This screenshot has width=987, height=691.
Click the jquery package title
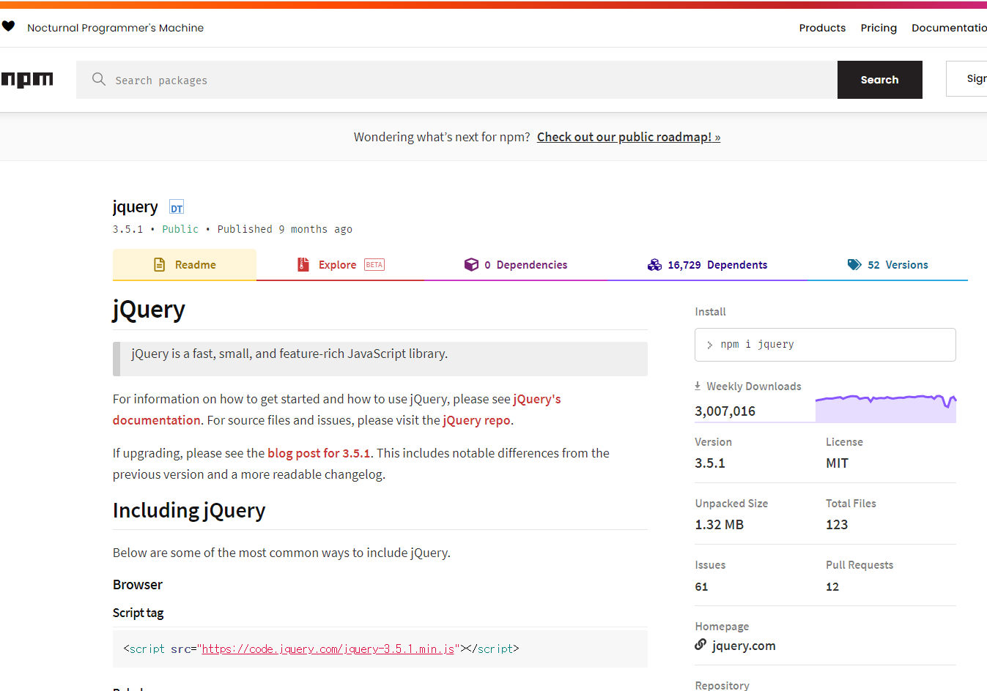tap(135, 207)
